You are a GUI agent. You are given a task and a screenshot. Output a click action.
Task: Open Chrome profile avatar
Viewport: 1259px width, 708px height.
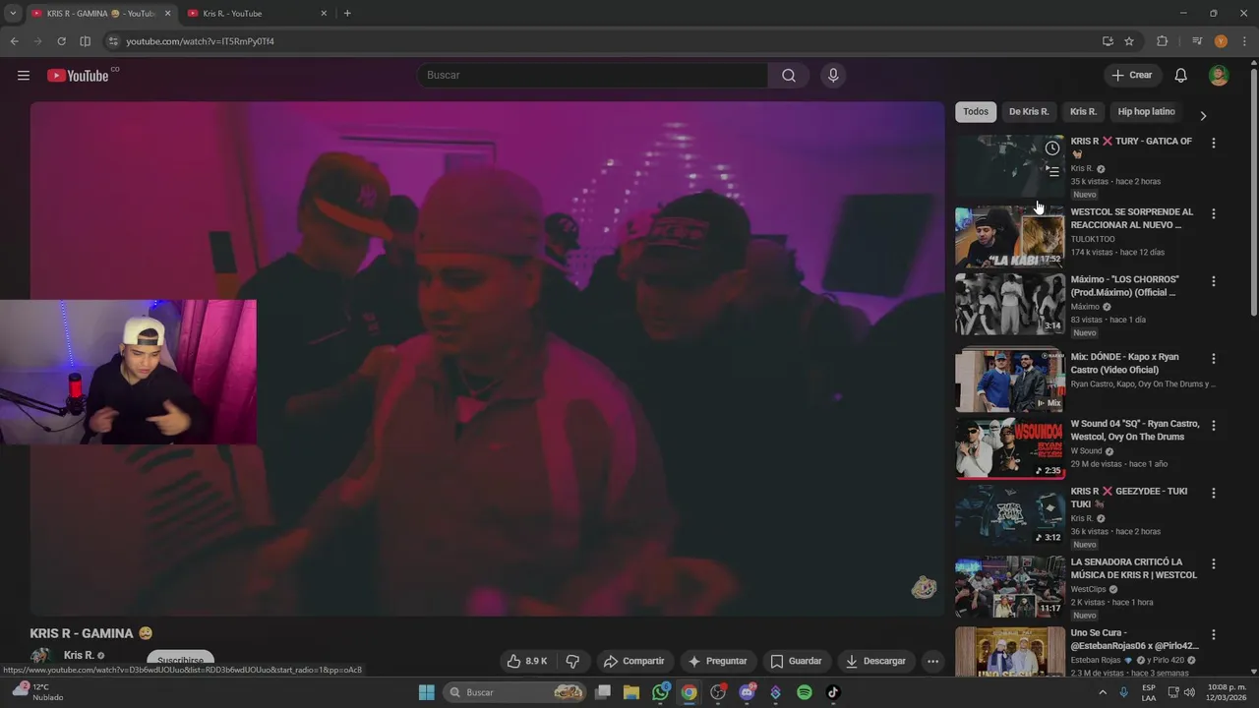pyautogui.click(x=1221, y=41)
